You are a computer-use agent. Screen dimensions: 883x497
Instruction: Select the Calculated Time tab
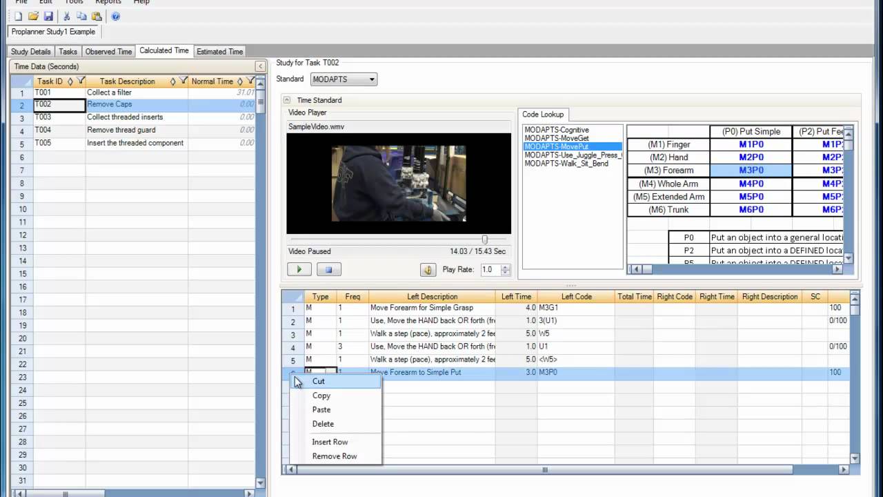[163, 50]
